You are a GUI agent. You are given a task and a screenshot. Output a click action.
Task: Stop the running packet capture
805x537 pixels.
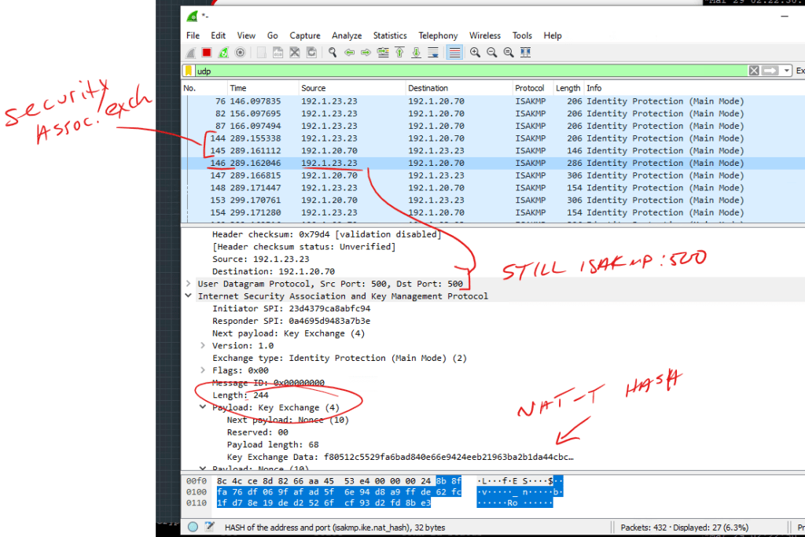[x=207, y=53]
